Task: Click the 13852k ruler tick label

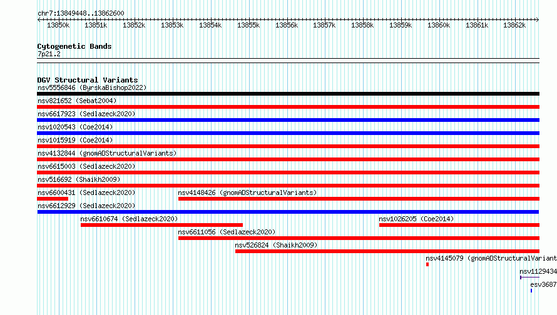Action: click(134, 25)
